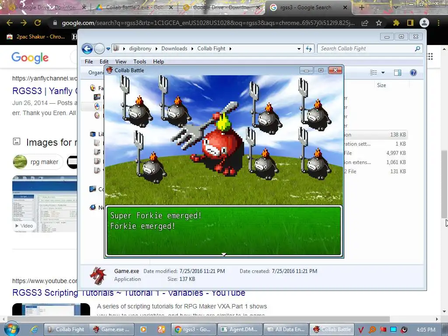Click the Google page vertical scrollbar thumb
Viewport: 448px width, 336px height.
click(x=444, y=184)
